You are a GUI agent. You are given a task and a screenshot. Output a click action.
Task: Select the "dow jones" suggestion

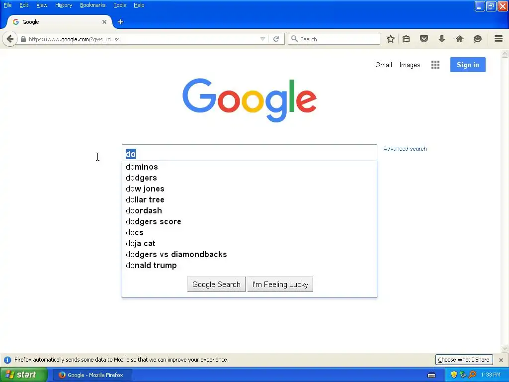[250, 189]
